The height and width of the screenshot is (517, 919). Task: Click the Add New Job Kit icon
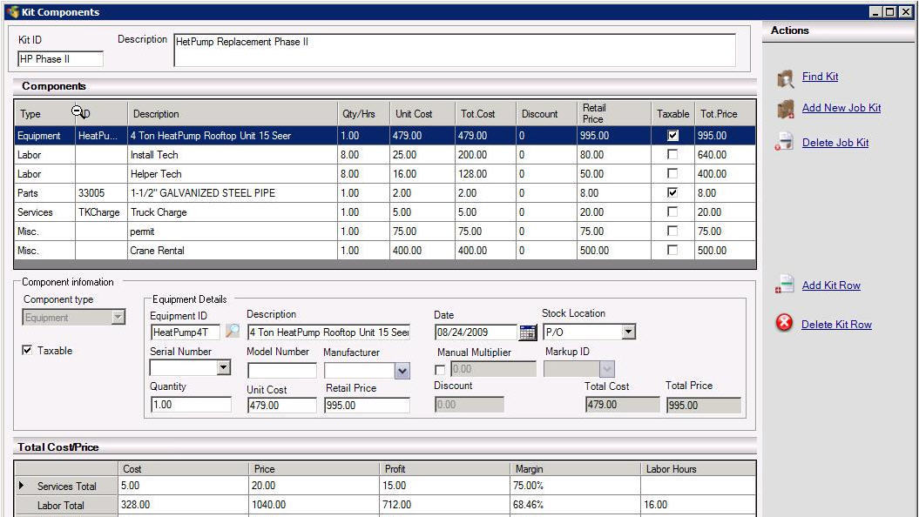pyautogui.click(x=787, y=109)
